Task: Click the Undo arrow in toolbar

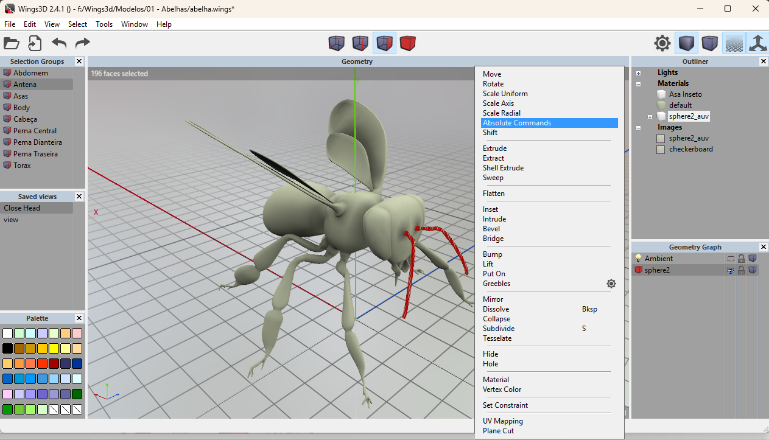Action: pos(59,43)
